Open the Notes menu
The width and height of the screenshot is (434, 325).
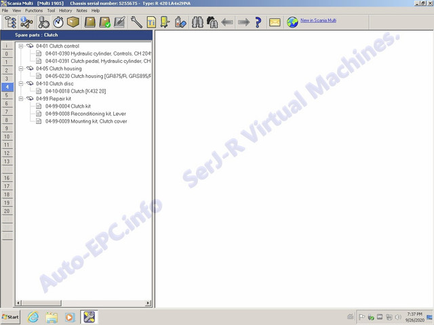[x=81, y=11]
